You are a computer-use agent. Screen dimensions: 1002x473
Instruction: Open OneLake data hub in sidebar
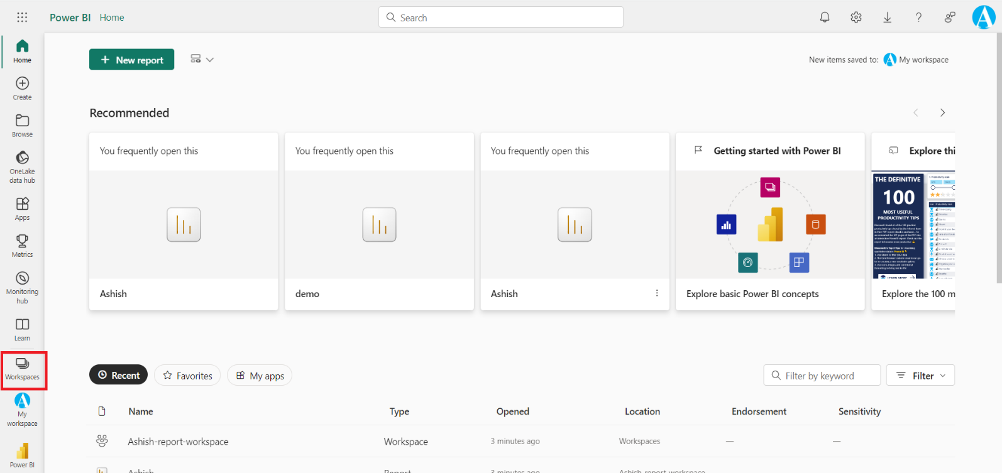point(22,166)
